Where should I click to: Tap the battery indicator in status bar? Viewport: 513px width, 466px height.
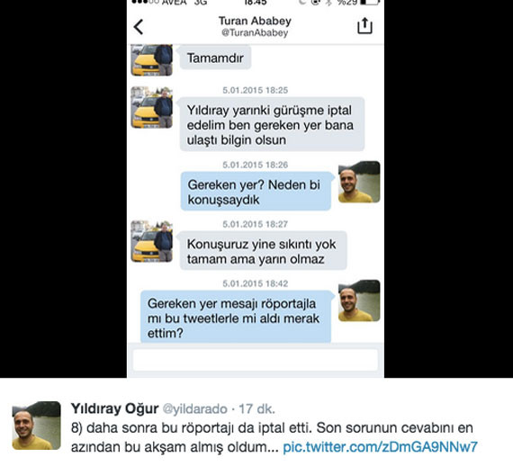coord(370,3)
